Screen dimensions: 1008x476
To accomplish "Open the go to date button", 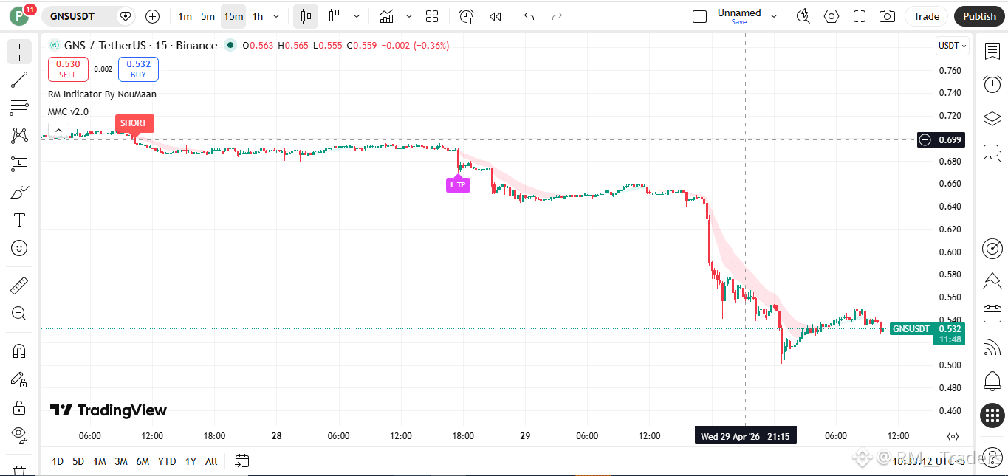I will (x=242, y=461).
